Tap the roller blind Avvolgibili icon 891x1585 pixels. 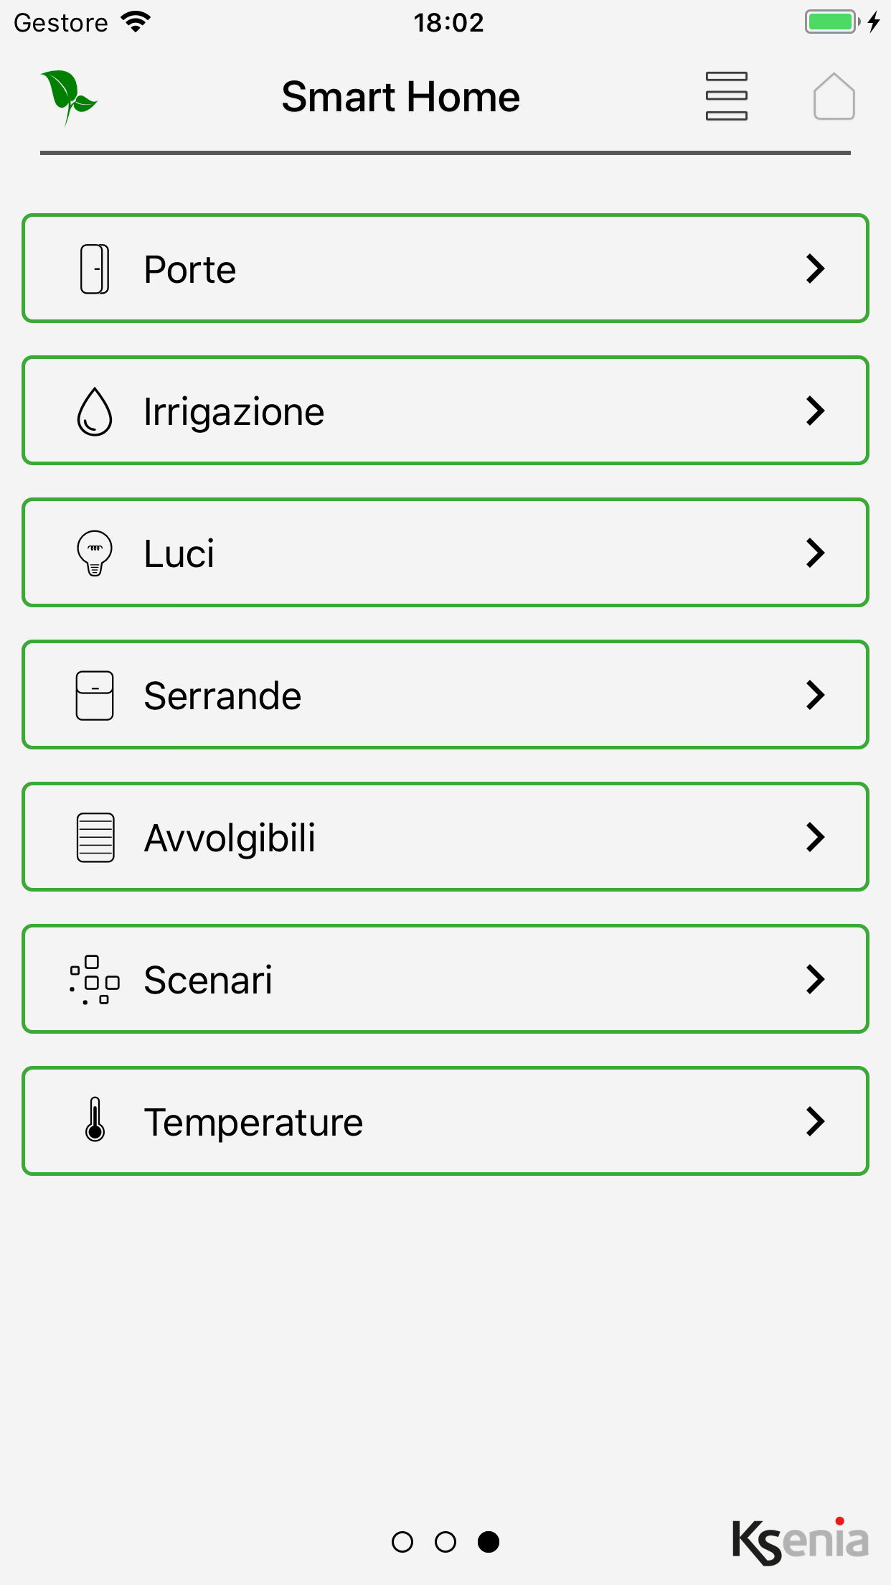95,838
